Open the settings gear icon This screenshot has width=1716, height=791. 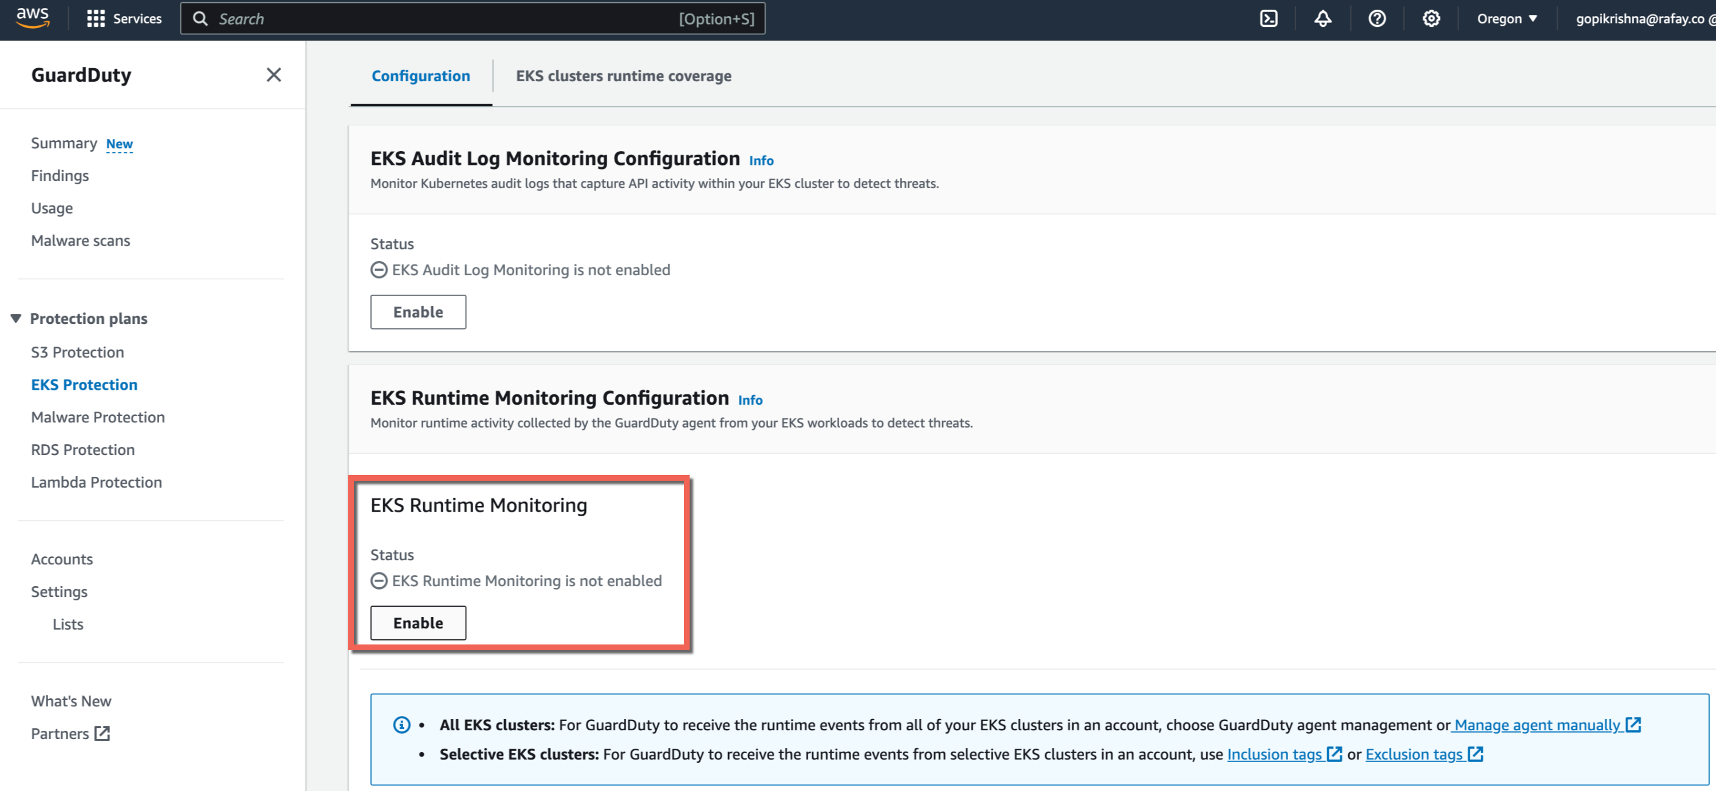click(1431, 19)
